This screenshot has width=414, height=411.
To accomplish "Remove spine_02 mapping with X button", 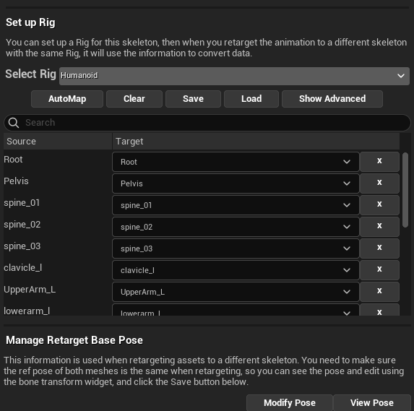I will [379, 227].
